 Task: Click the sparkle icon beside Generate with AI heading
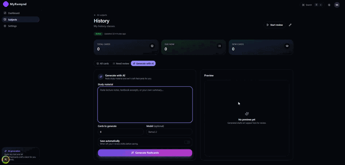(x=101, y=76)
